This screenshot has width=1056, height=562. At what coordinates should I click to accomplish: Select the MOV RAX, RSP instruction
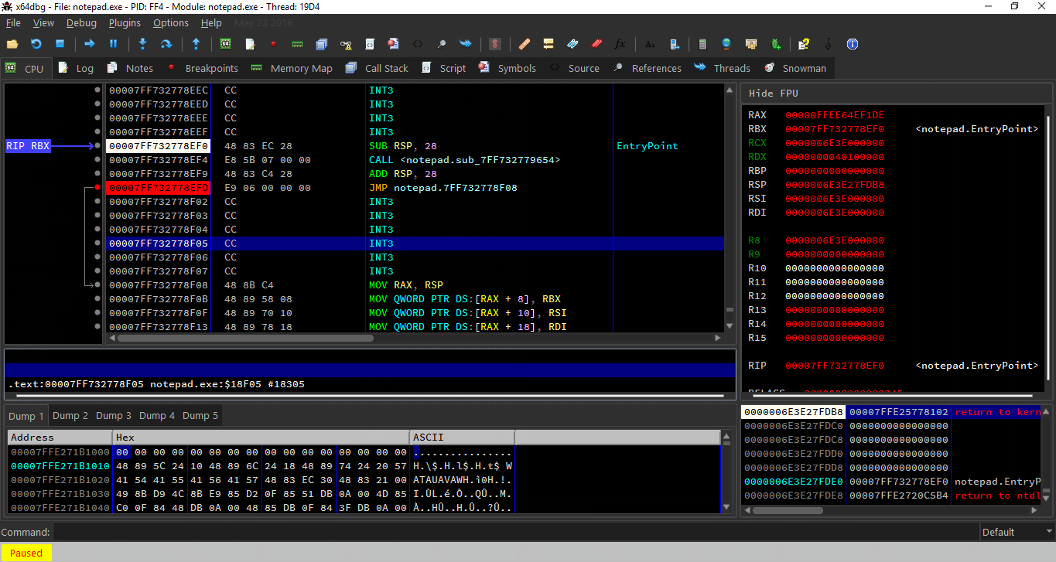click(x=406, y=284)
